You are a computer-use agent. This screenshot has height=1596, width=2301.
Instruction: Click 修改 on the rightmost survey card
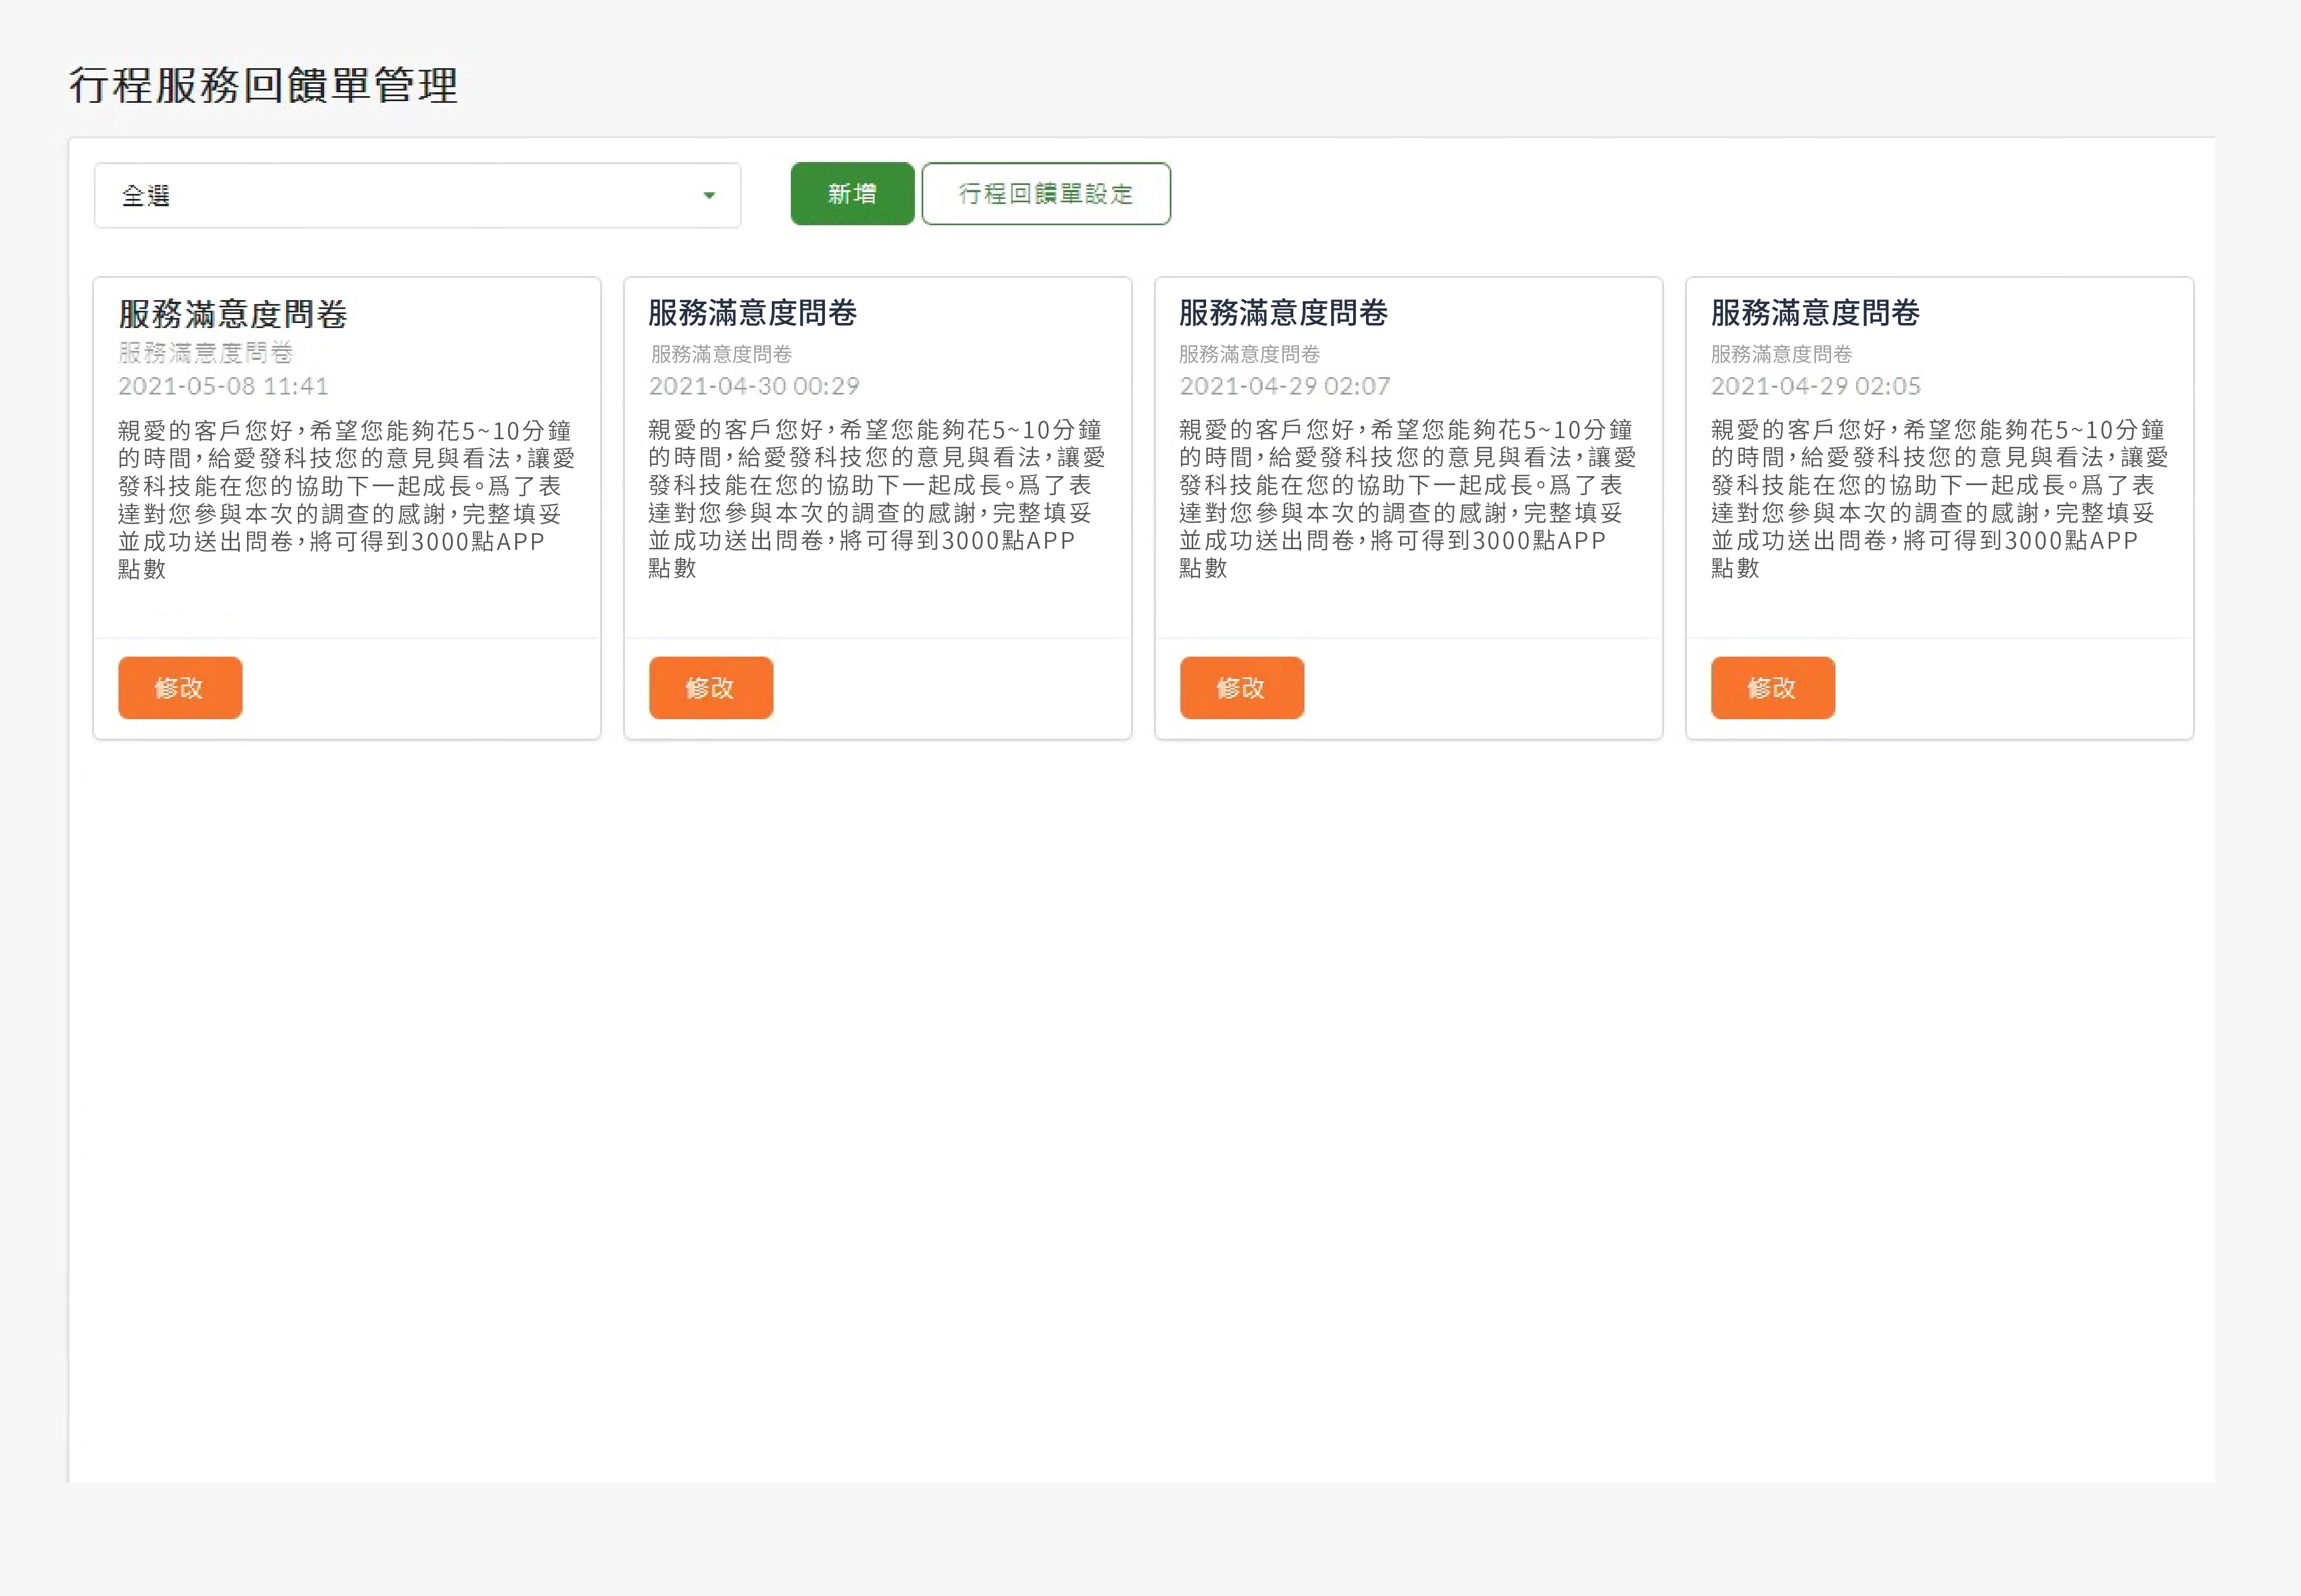1771,687
